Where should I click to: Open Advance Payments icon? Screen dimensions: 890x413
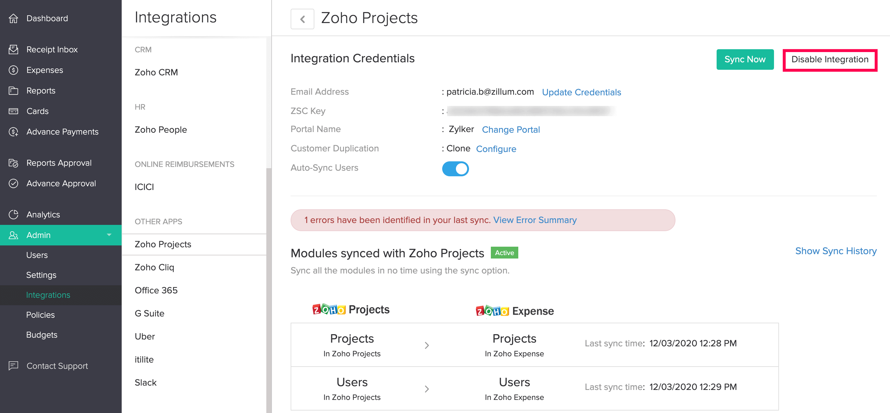[13, 132]
